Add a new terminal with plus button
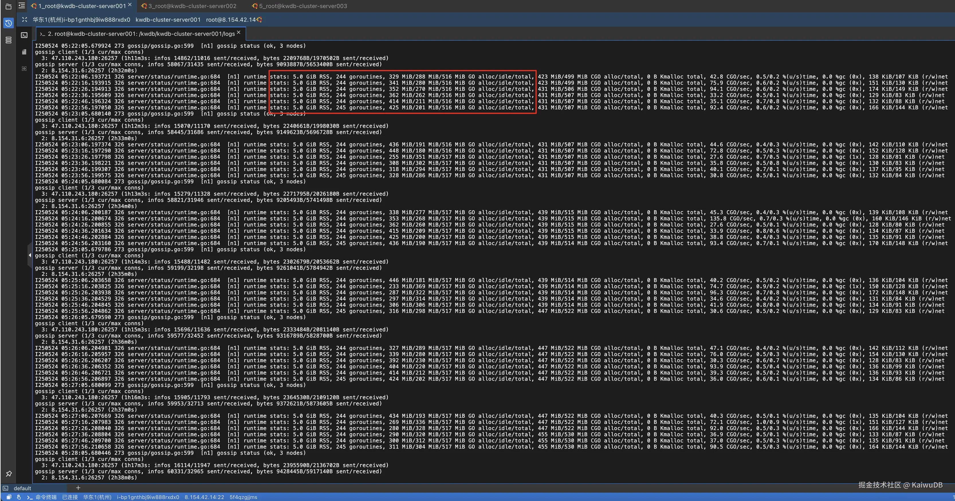The image size is (955, 501). pos(78,488)
